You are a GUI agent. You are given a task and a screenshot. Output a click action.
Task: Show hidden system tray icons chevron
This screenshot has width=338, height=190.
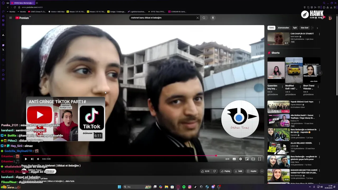310,187
